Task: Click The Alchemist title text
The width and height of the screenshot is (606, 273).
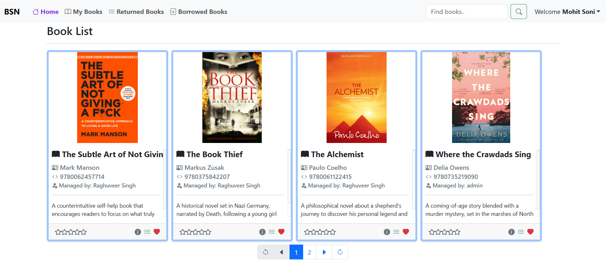Action: pos(337,154)
